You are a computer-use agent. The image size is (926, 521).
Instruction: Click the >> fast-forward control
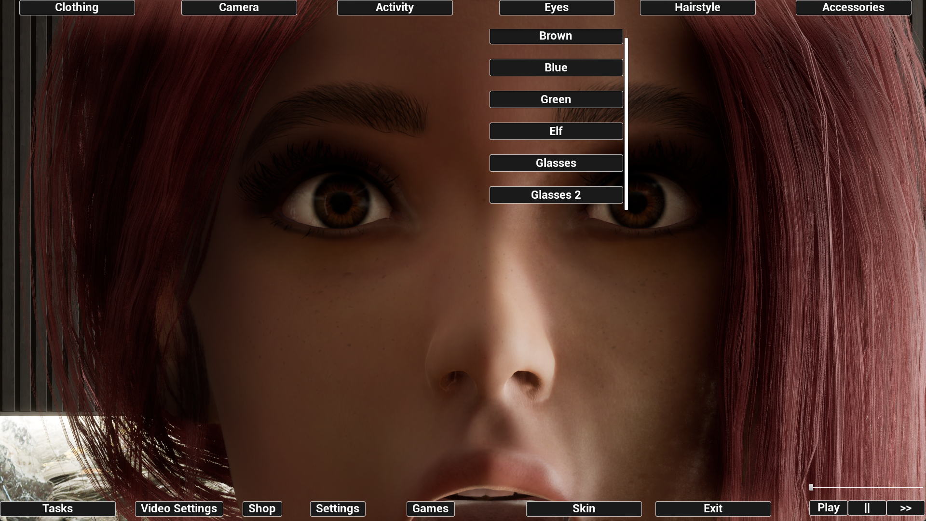[x=905, y=508]
